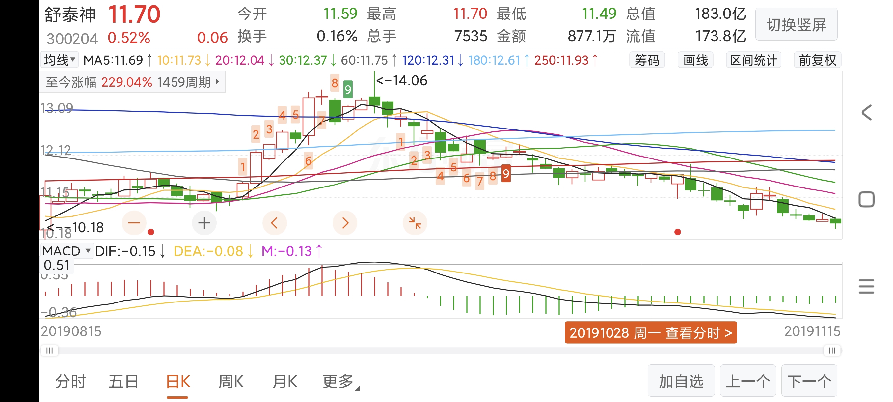Tap the collapse arrows chart icon
Screen dimensions: 893x402
coord(415,223)
